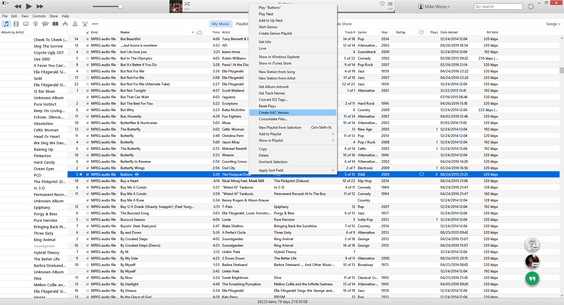This screenshot has width=564, height=305.
Task: Click the now-playing album artwork thumbnail
Action: (176, 6)
